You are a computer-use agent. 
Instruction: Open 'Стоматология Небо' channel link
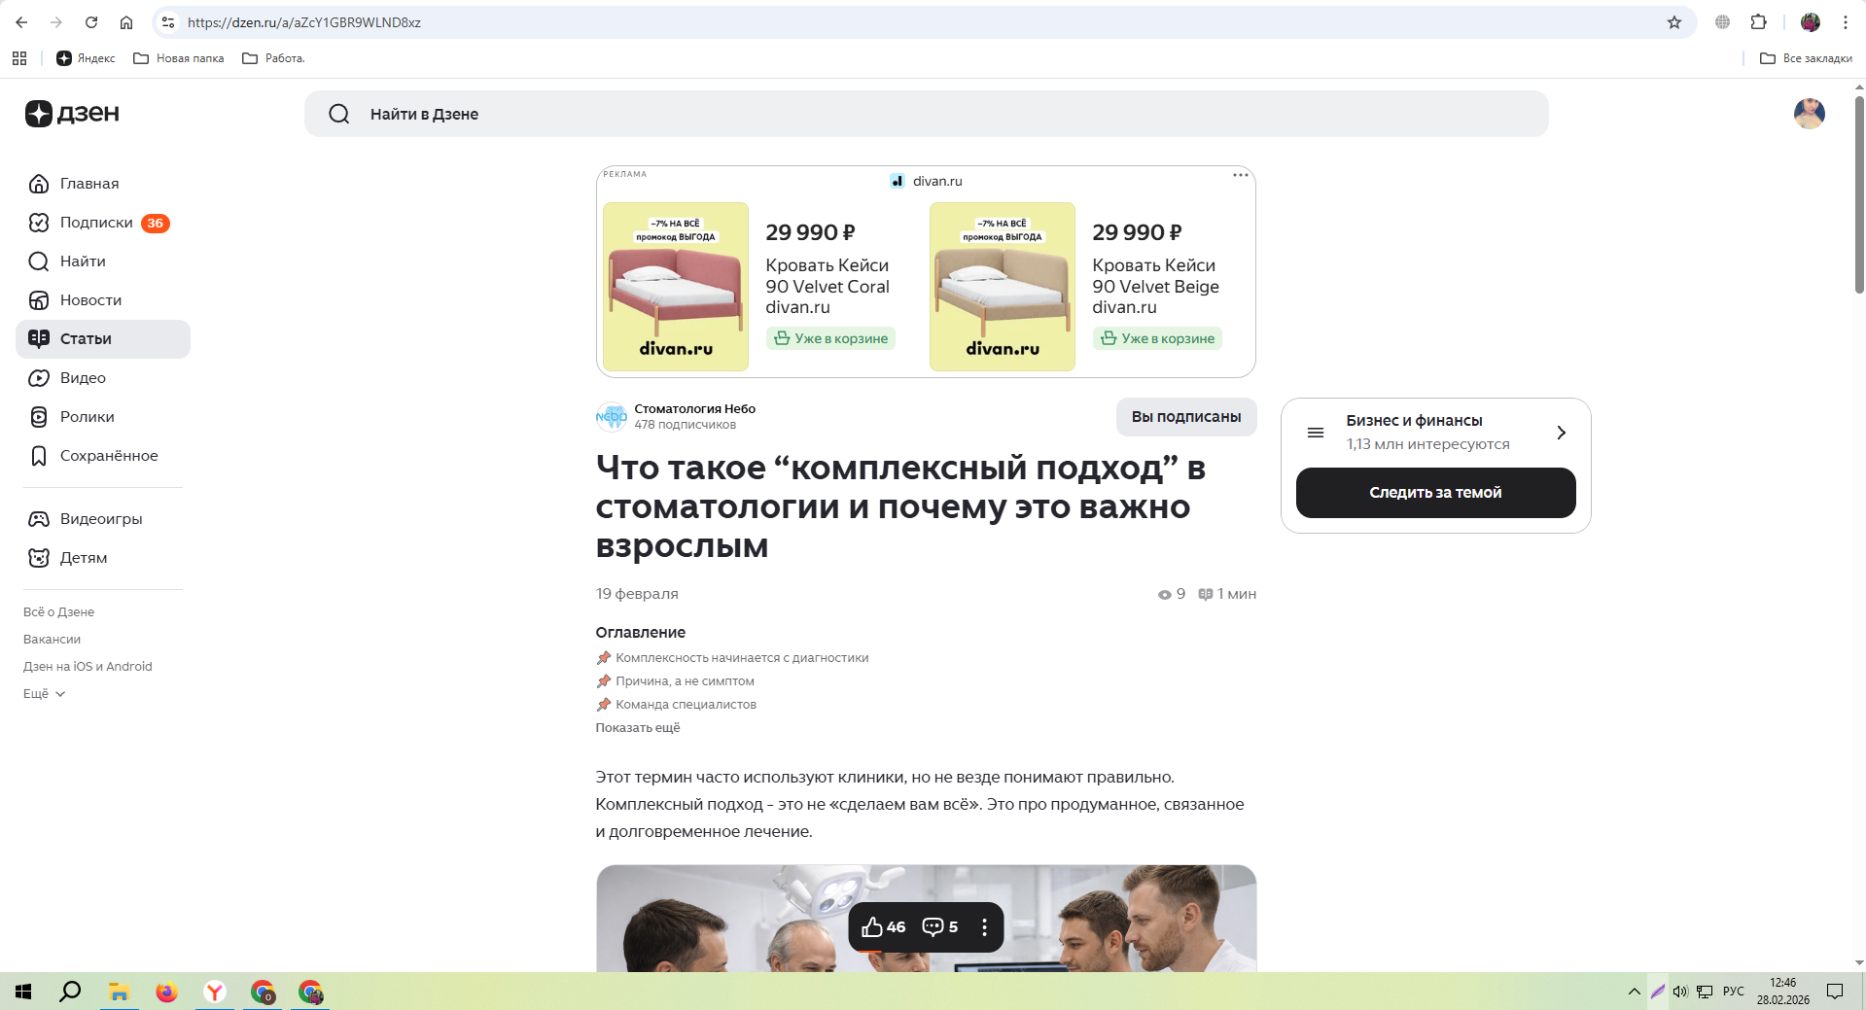694,409
